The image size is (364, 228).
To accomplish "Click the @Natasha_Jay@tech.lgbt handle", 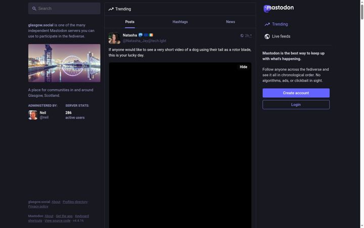I will (x=145, y=41).
